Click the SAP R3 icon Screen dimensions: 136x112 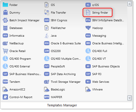88,74
